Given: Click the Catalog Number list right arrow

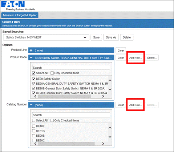Looking at the screenshot, I should (x=103, y=144).
